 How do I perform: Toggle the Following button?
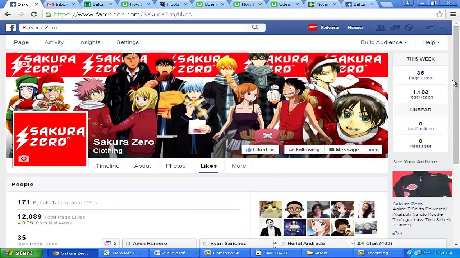pos(304,150)
